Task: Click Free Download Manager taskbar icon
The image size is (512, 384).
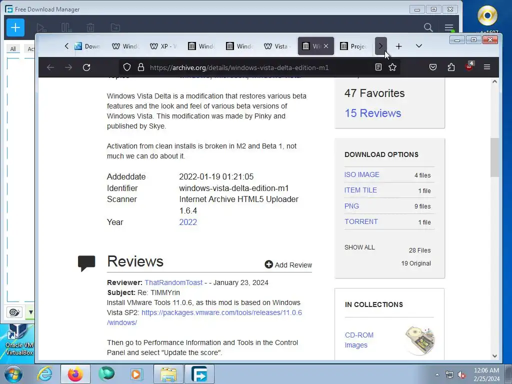Action: [x=199, y=374]
